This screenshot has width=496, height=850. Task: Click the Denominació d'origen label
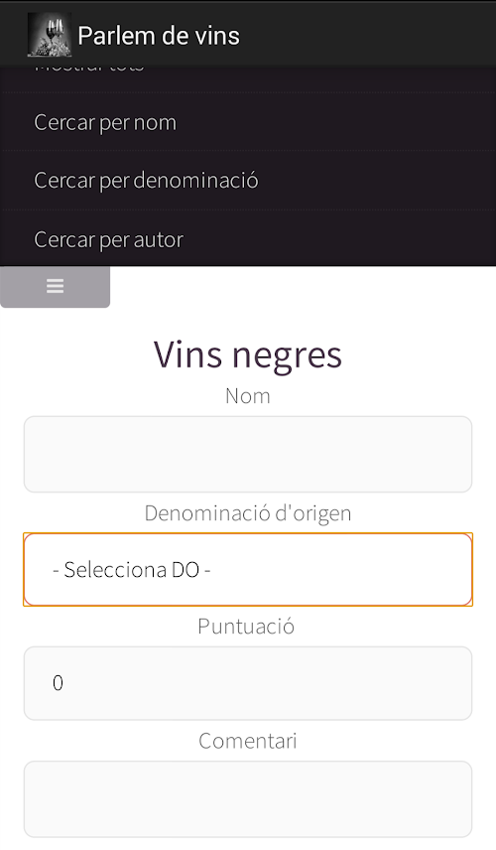coord(248,513)
